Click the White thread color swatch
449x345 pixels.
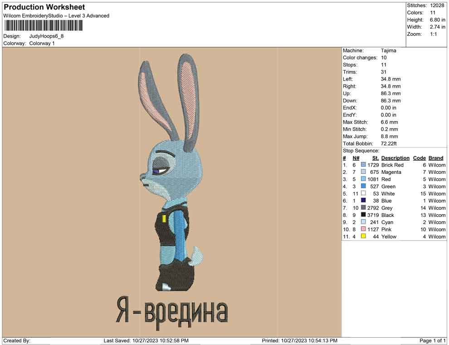363,194
